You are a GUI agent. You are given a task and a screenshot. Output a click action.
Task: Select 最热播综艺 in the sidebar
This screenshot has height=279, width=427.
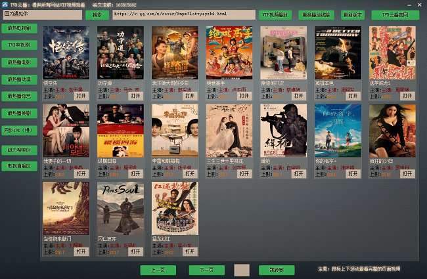pyautogui.click(x=19, y=96)
